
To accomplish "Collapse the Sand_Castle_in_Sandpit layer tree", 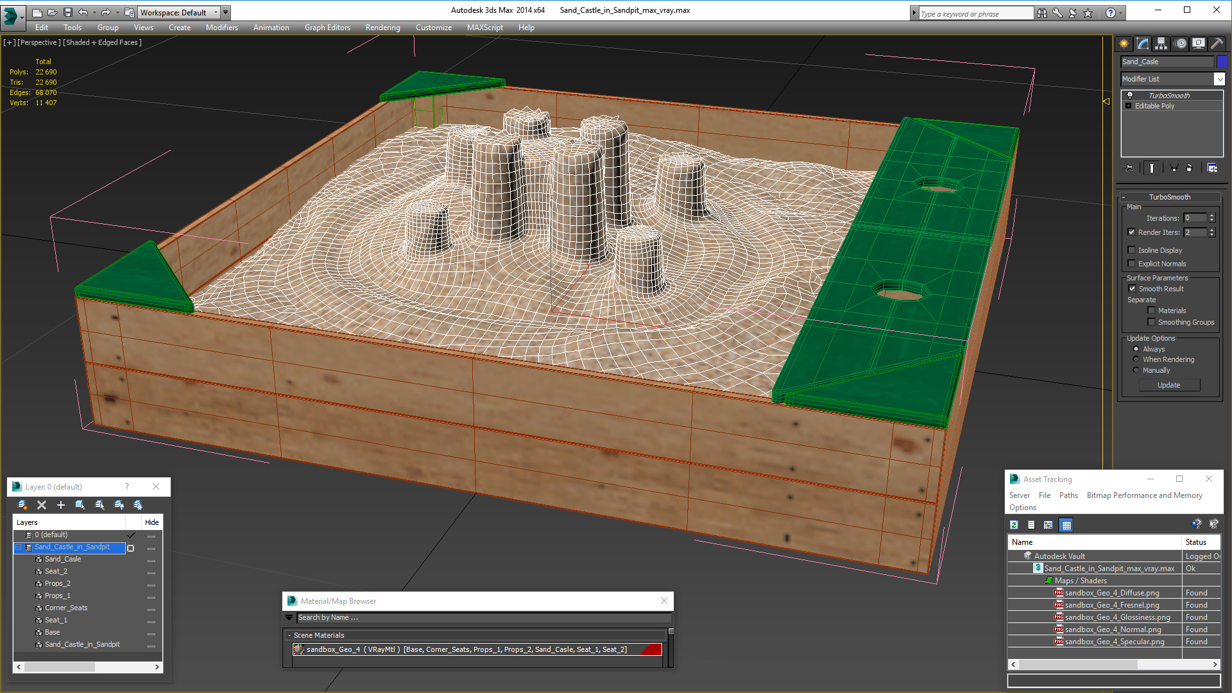I will [19, 547].
